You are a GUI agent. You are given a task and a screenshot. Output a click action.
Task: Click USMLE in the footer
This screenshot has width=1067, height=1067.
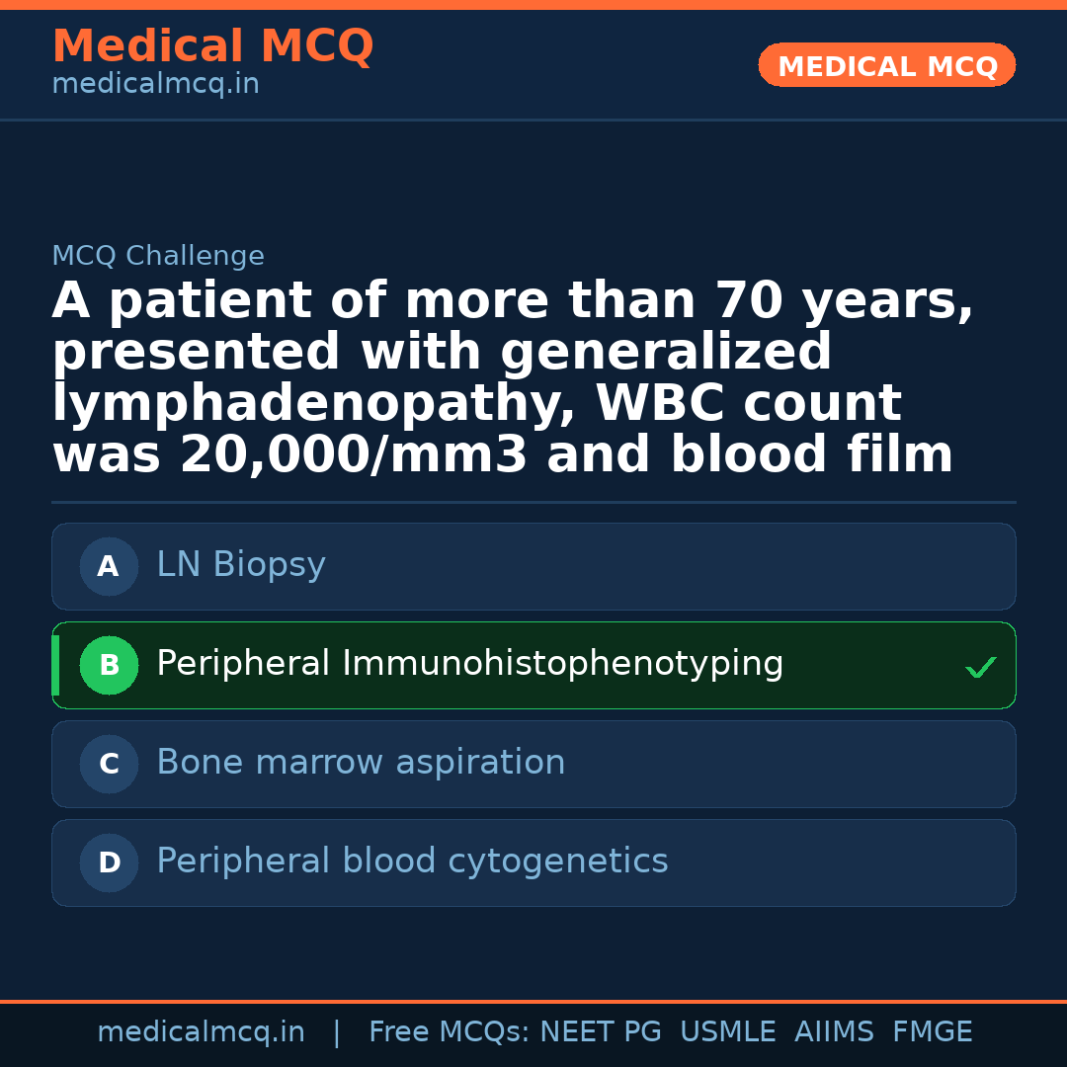tap(727, 1032)
